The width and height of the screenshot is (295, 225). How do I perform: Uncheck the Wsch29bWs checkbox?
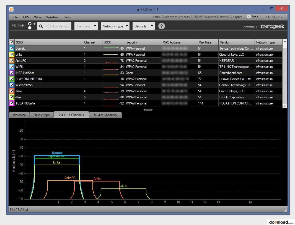coord(12,85)
